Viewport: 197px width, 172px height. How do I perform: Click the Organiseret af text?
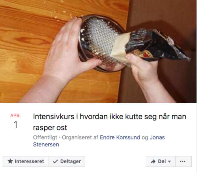[x=80, y=137]
